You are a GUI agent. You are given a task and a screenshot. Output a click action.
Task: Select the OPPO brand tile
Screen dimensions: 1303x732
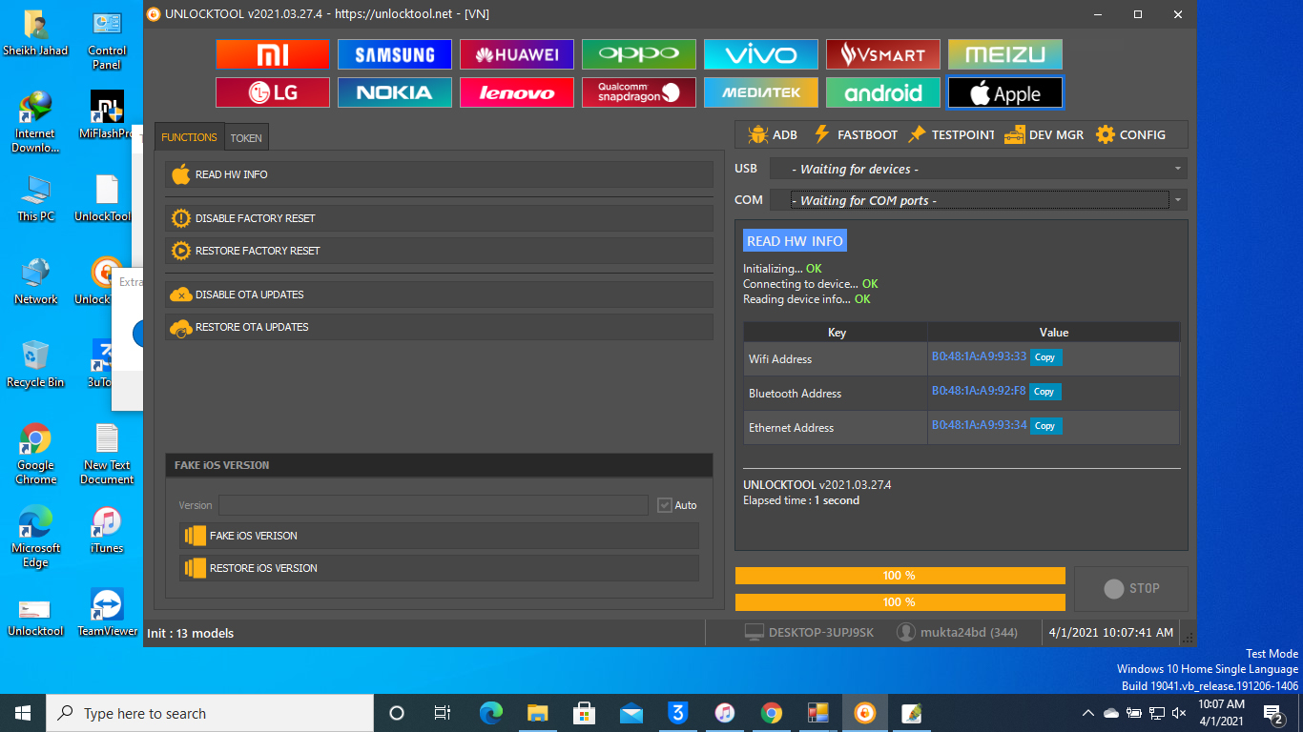[639, 54]
